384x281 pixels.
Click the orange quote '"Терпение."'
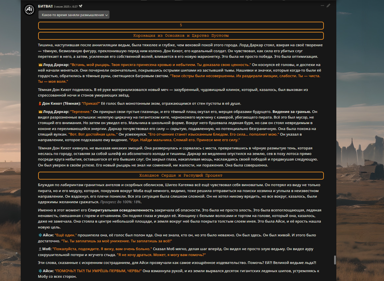click(x=81, y=112)
